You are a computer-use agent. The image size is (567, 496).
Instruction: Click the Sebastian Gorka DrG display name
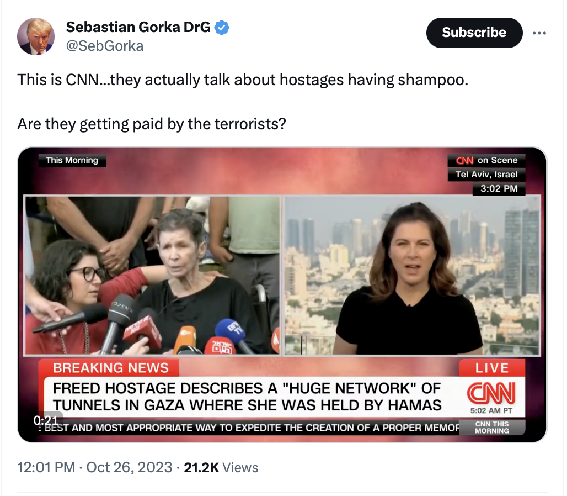click(x=138, y=27)
